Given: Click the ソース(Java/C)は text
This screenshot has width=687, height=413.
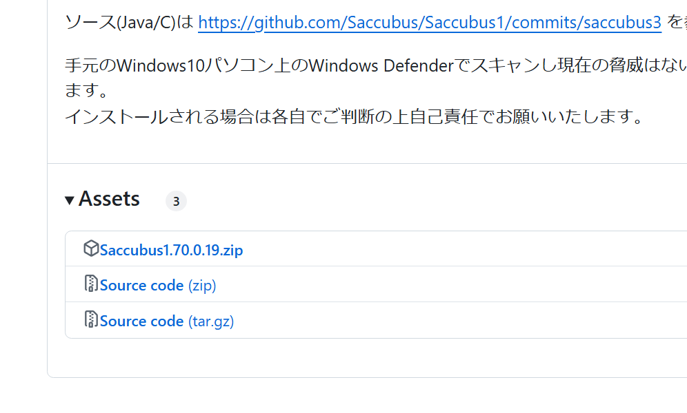Looking at the screenshot, I should tap(129, 23).
